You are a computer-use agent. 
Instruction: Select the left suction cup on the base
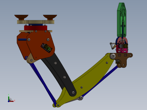coord(21,17)
